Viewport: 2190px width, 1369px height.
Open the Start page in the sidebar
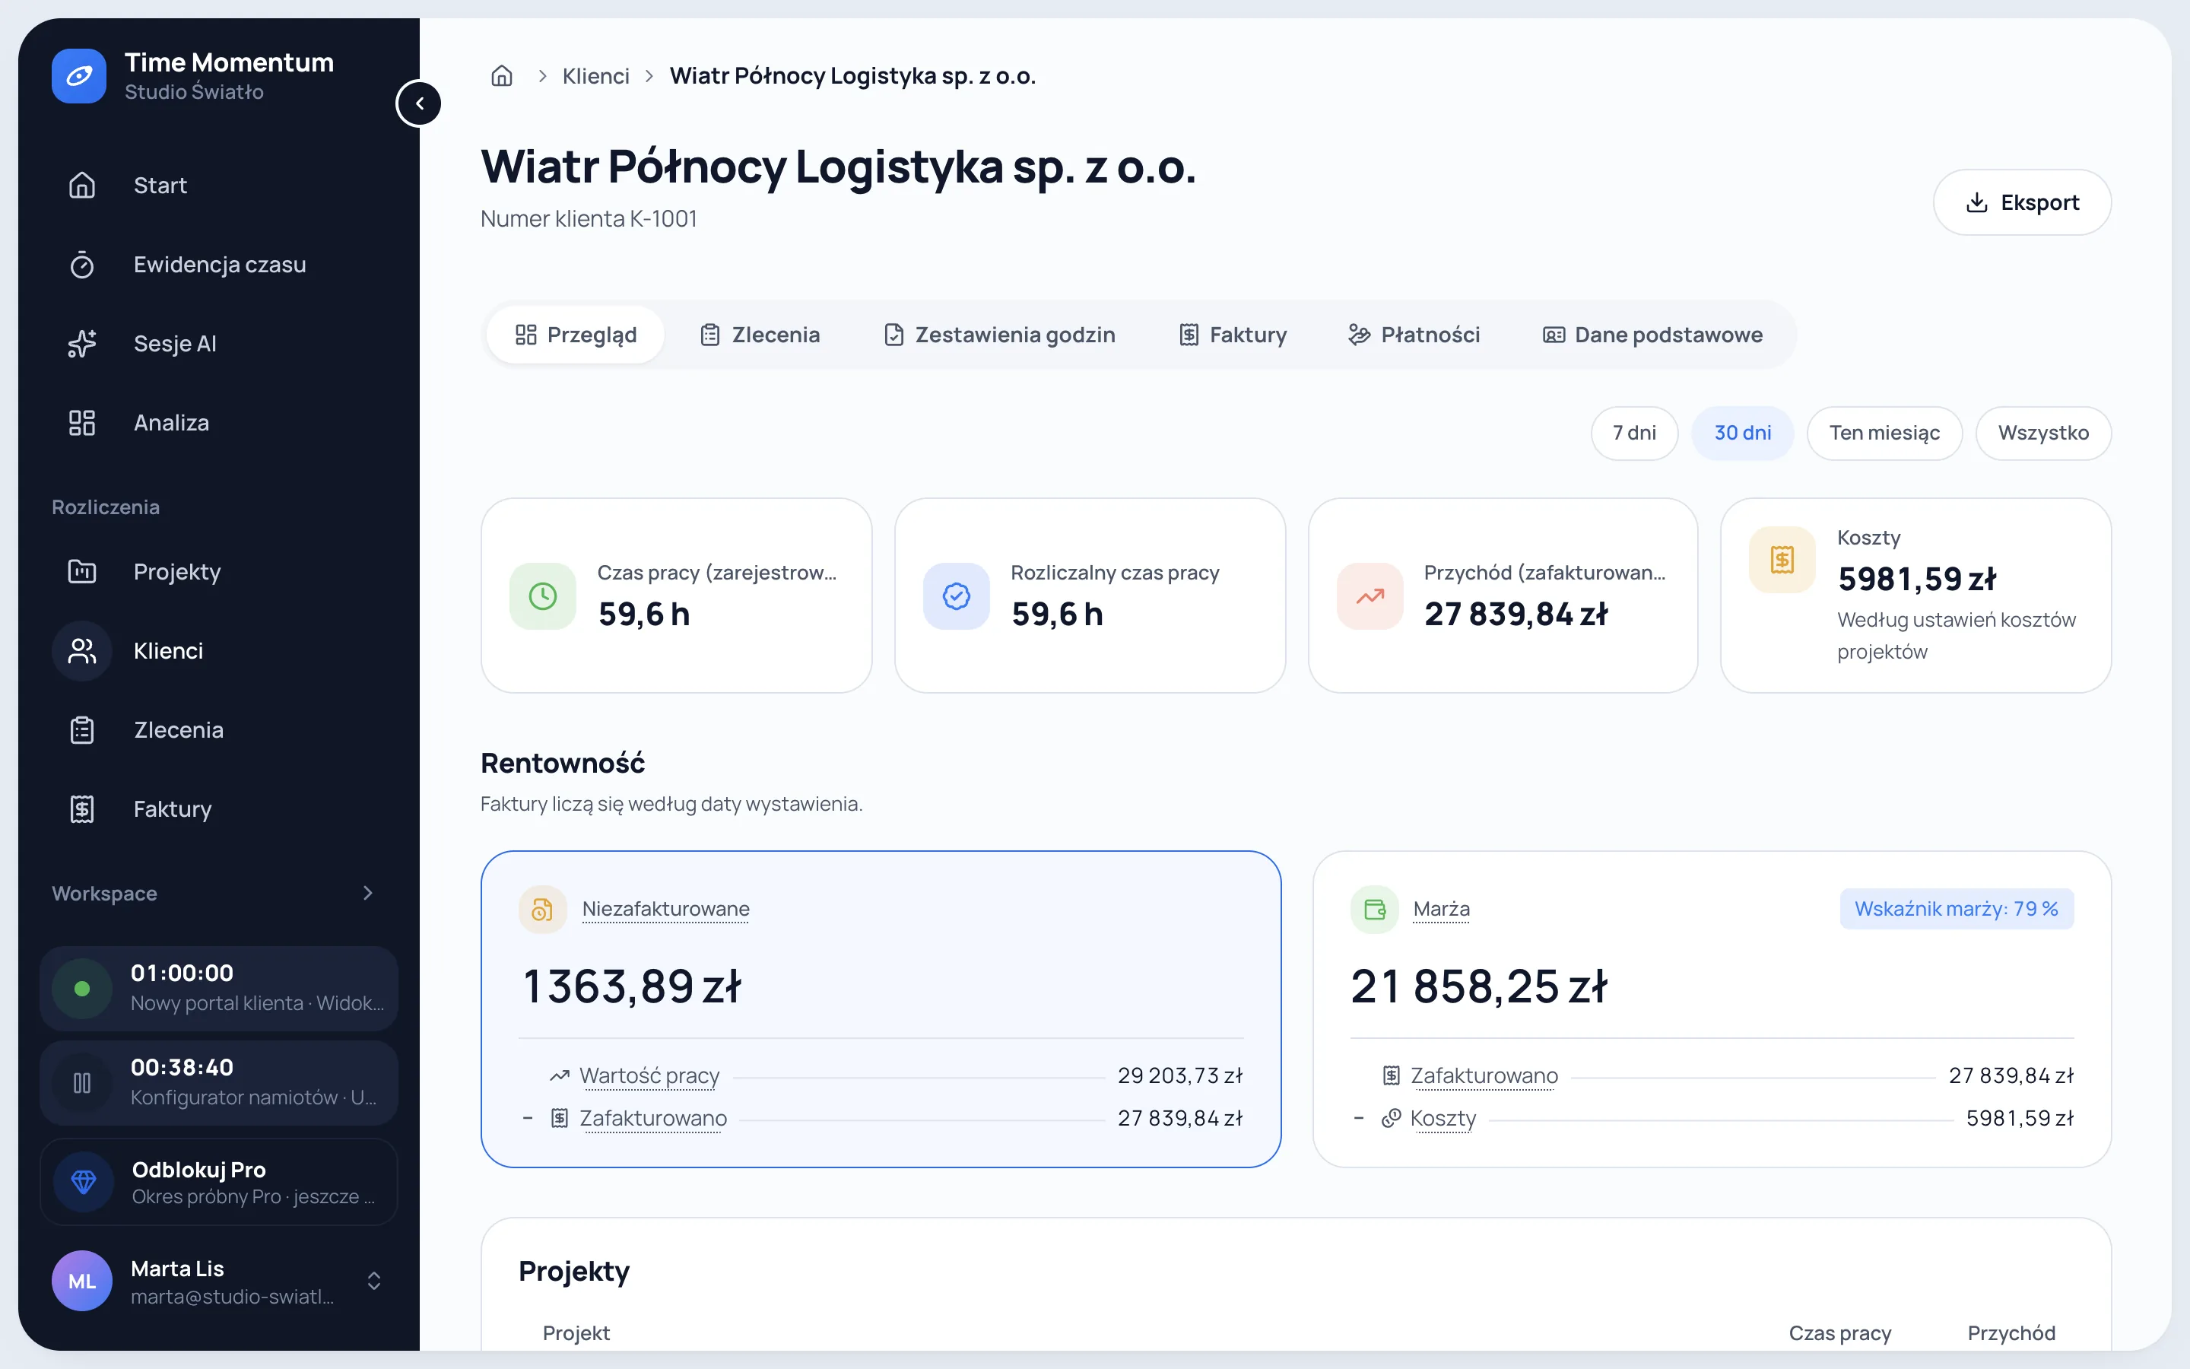pos(219,186)
